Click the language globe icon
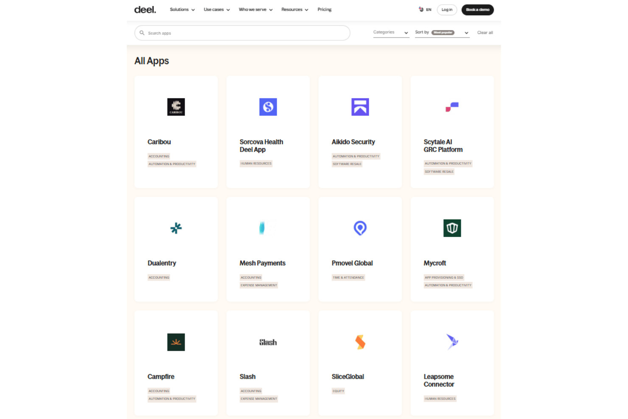This screenshot has height=419, width=628. pyautogui.click(x=421, y=9)
